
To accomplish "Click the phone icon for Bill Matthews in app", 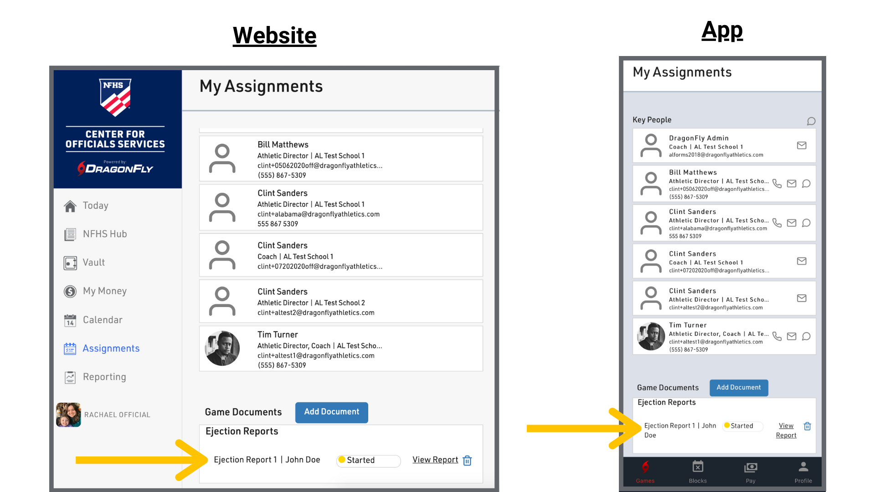I will click(777, 184).
